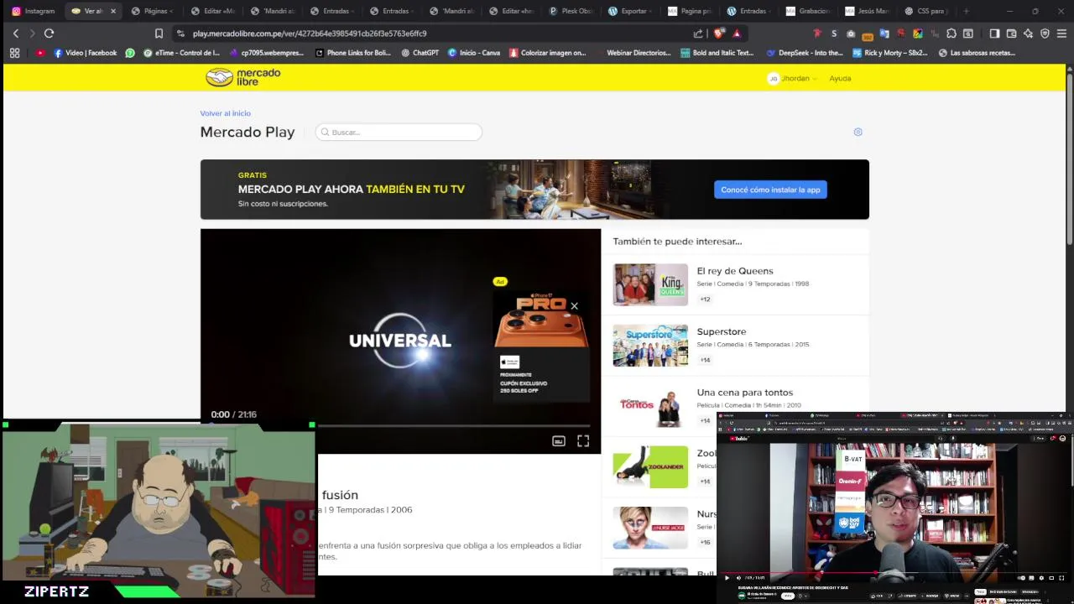Image resolution: width=1074 pixels, height=604 pixels.
Task: Open the browser hamburger menu
Action: coord(1061,34)
